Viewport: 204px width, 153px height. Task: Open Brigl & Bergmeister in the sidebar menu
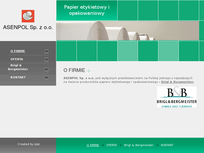[x=18, y=67]
